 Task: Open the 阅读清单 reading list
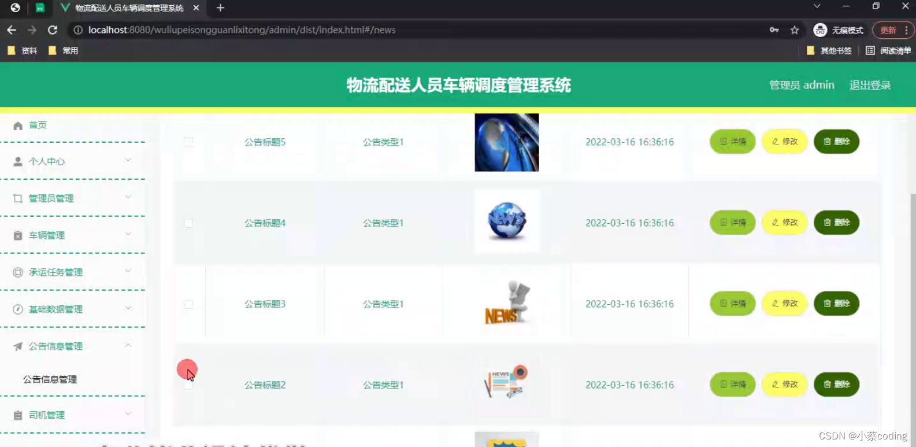(888, 51)
